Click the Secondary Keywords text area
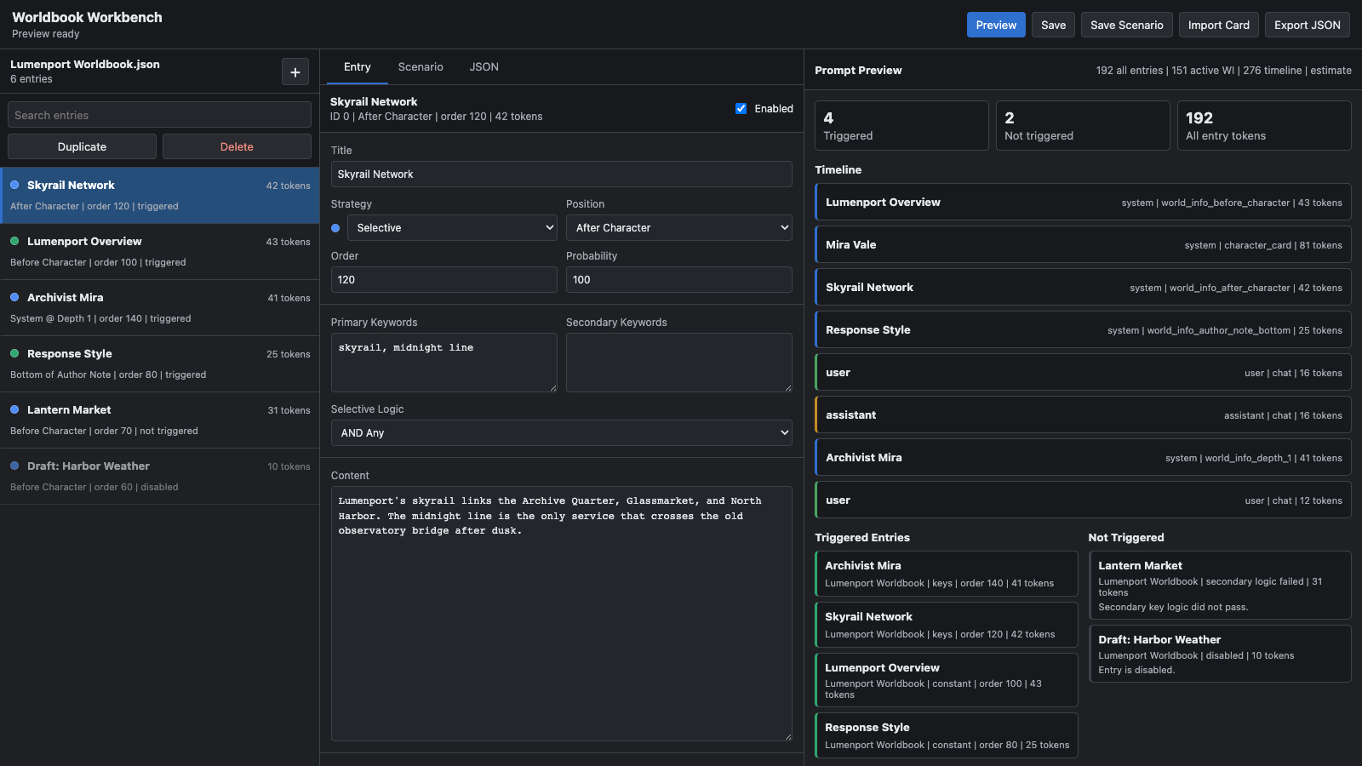The height and width of the screenshot is (766, 1362). tap(679, 363)
